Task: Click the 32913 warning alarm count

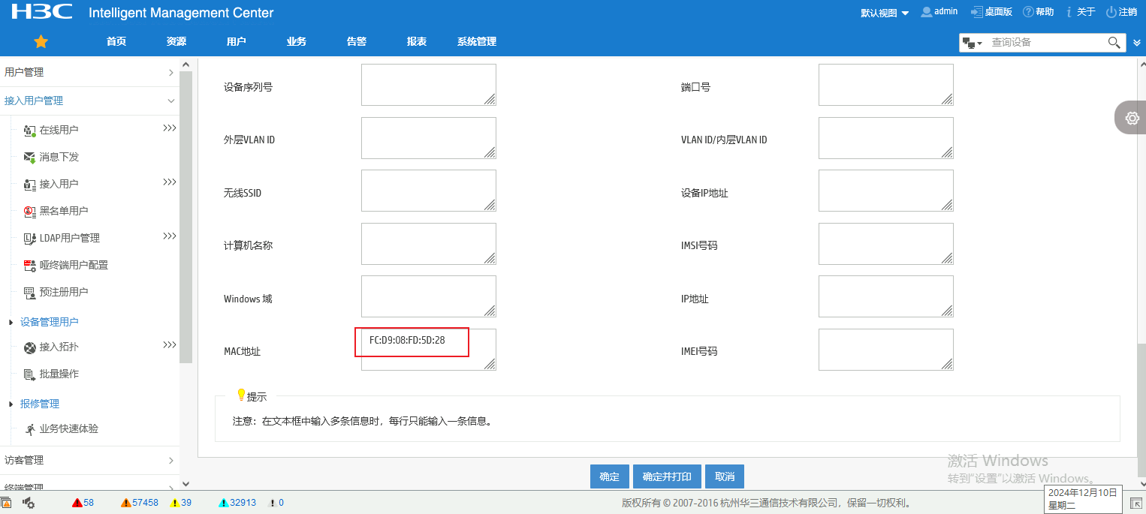Action: 243,503
